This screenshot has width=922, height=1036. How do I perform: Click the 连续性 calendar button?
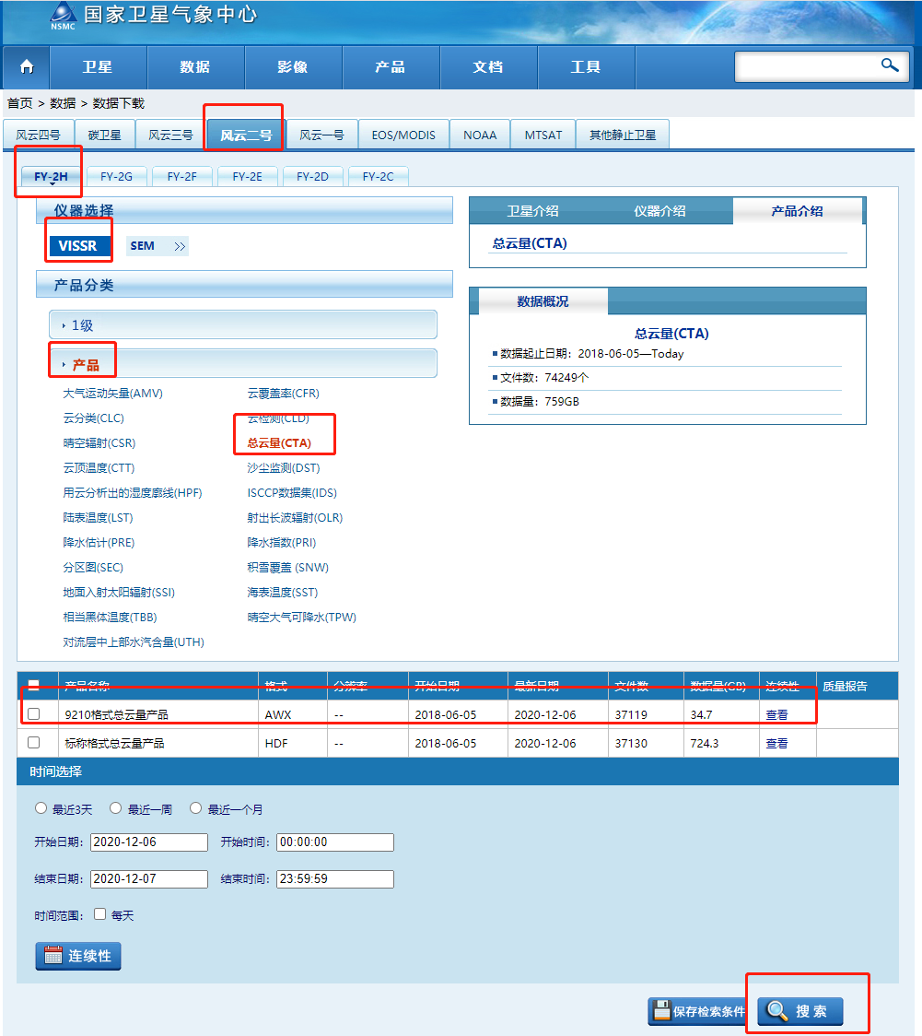tap(78, 956)
